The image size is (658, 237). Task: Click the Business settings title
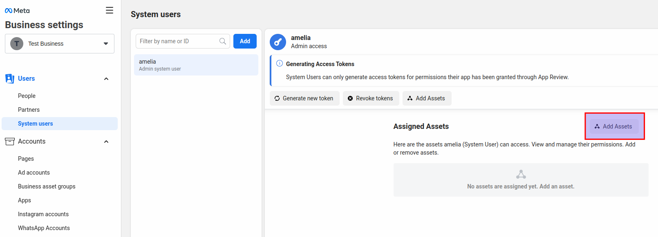click(44, 25)
